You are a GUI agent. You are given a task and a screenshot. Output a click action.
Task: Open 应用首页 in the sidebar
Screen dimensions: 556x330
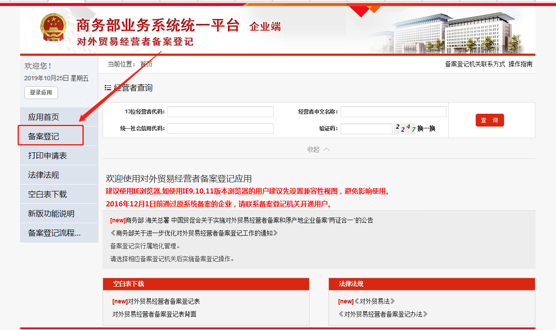coord(44,117)
